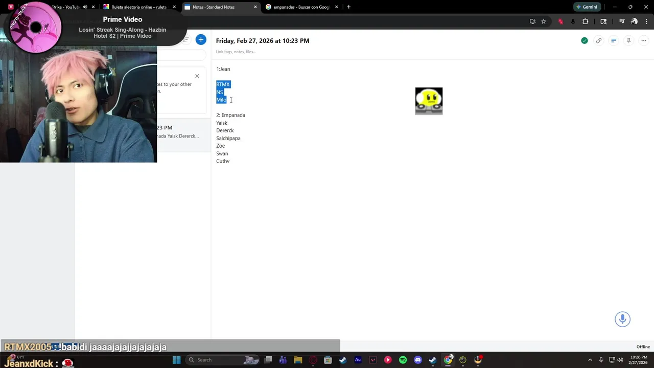This screenshot has height=368, width=654.
Task: Open the Chrome extensions puzzle icon
Action: 586,21
